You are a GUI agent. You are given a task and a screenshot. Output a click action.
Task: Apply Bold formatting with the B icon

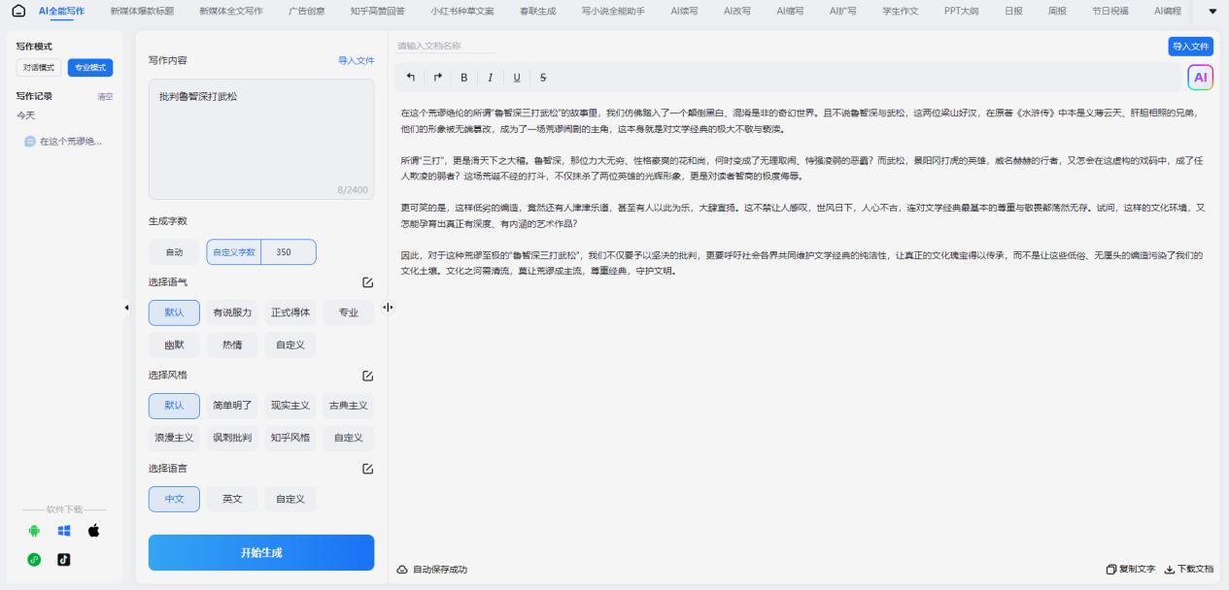(x=462, y=77)
